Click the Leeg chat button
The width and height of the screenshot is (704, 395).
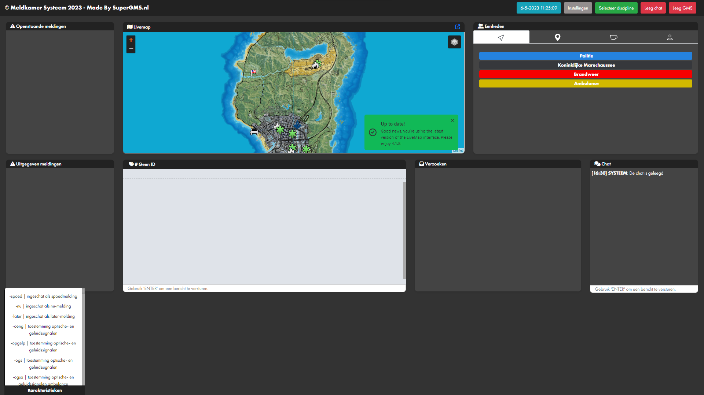pyautogui.click(x=653, y=8)
